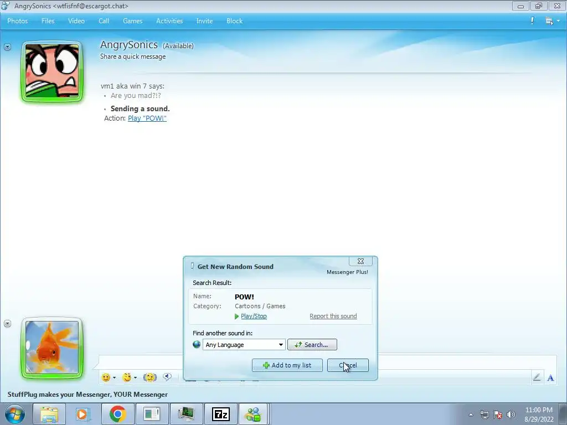
Task: Open the Photos menu
Action: (17, 21)
